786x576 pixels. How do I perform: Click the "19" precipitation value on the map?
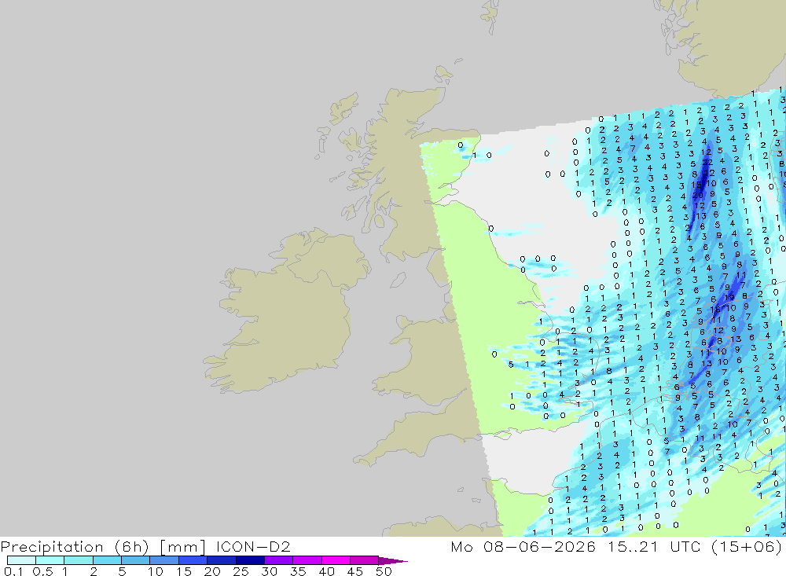coord(729,297)
